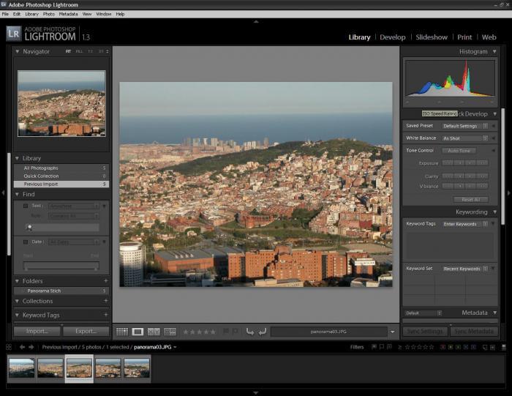This screenshot has height=396, width=512.
Task: Collapse the Histogram panel
Action: pos(494,51)
